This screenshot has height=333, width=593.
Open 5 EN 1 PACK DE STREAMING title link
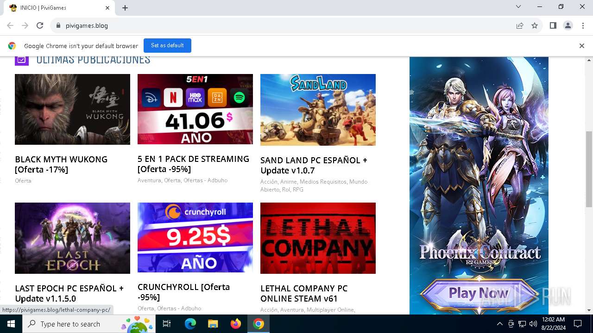193,164
